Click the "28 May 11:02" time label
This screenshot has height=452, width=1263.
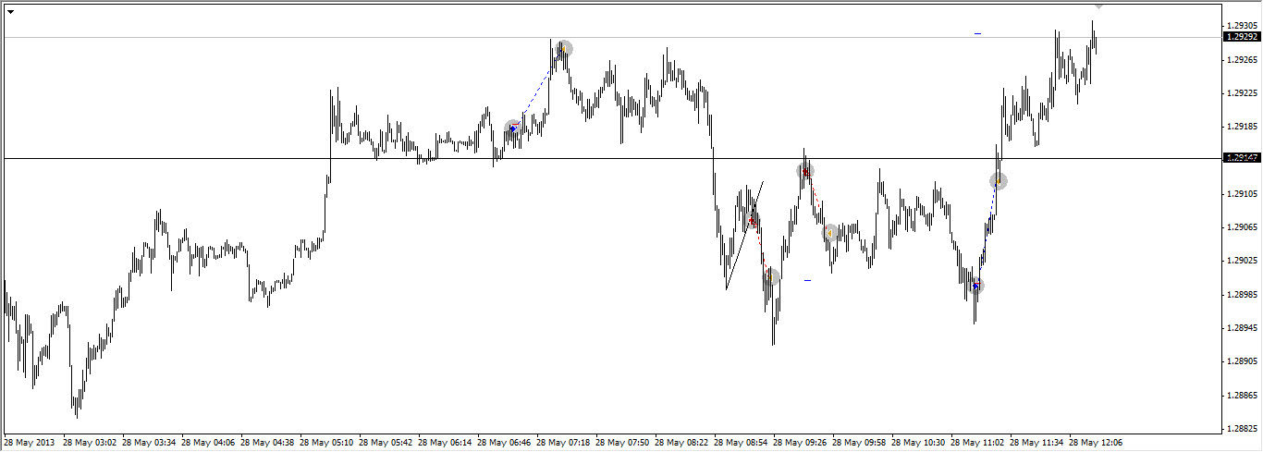pos(978,443)
